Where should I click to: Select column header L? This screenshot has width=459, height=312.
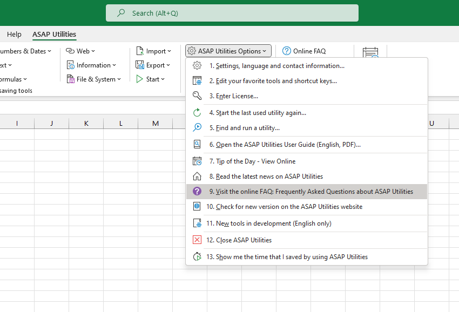120,123
